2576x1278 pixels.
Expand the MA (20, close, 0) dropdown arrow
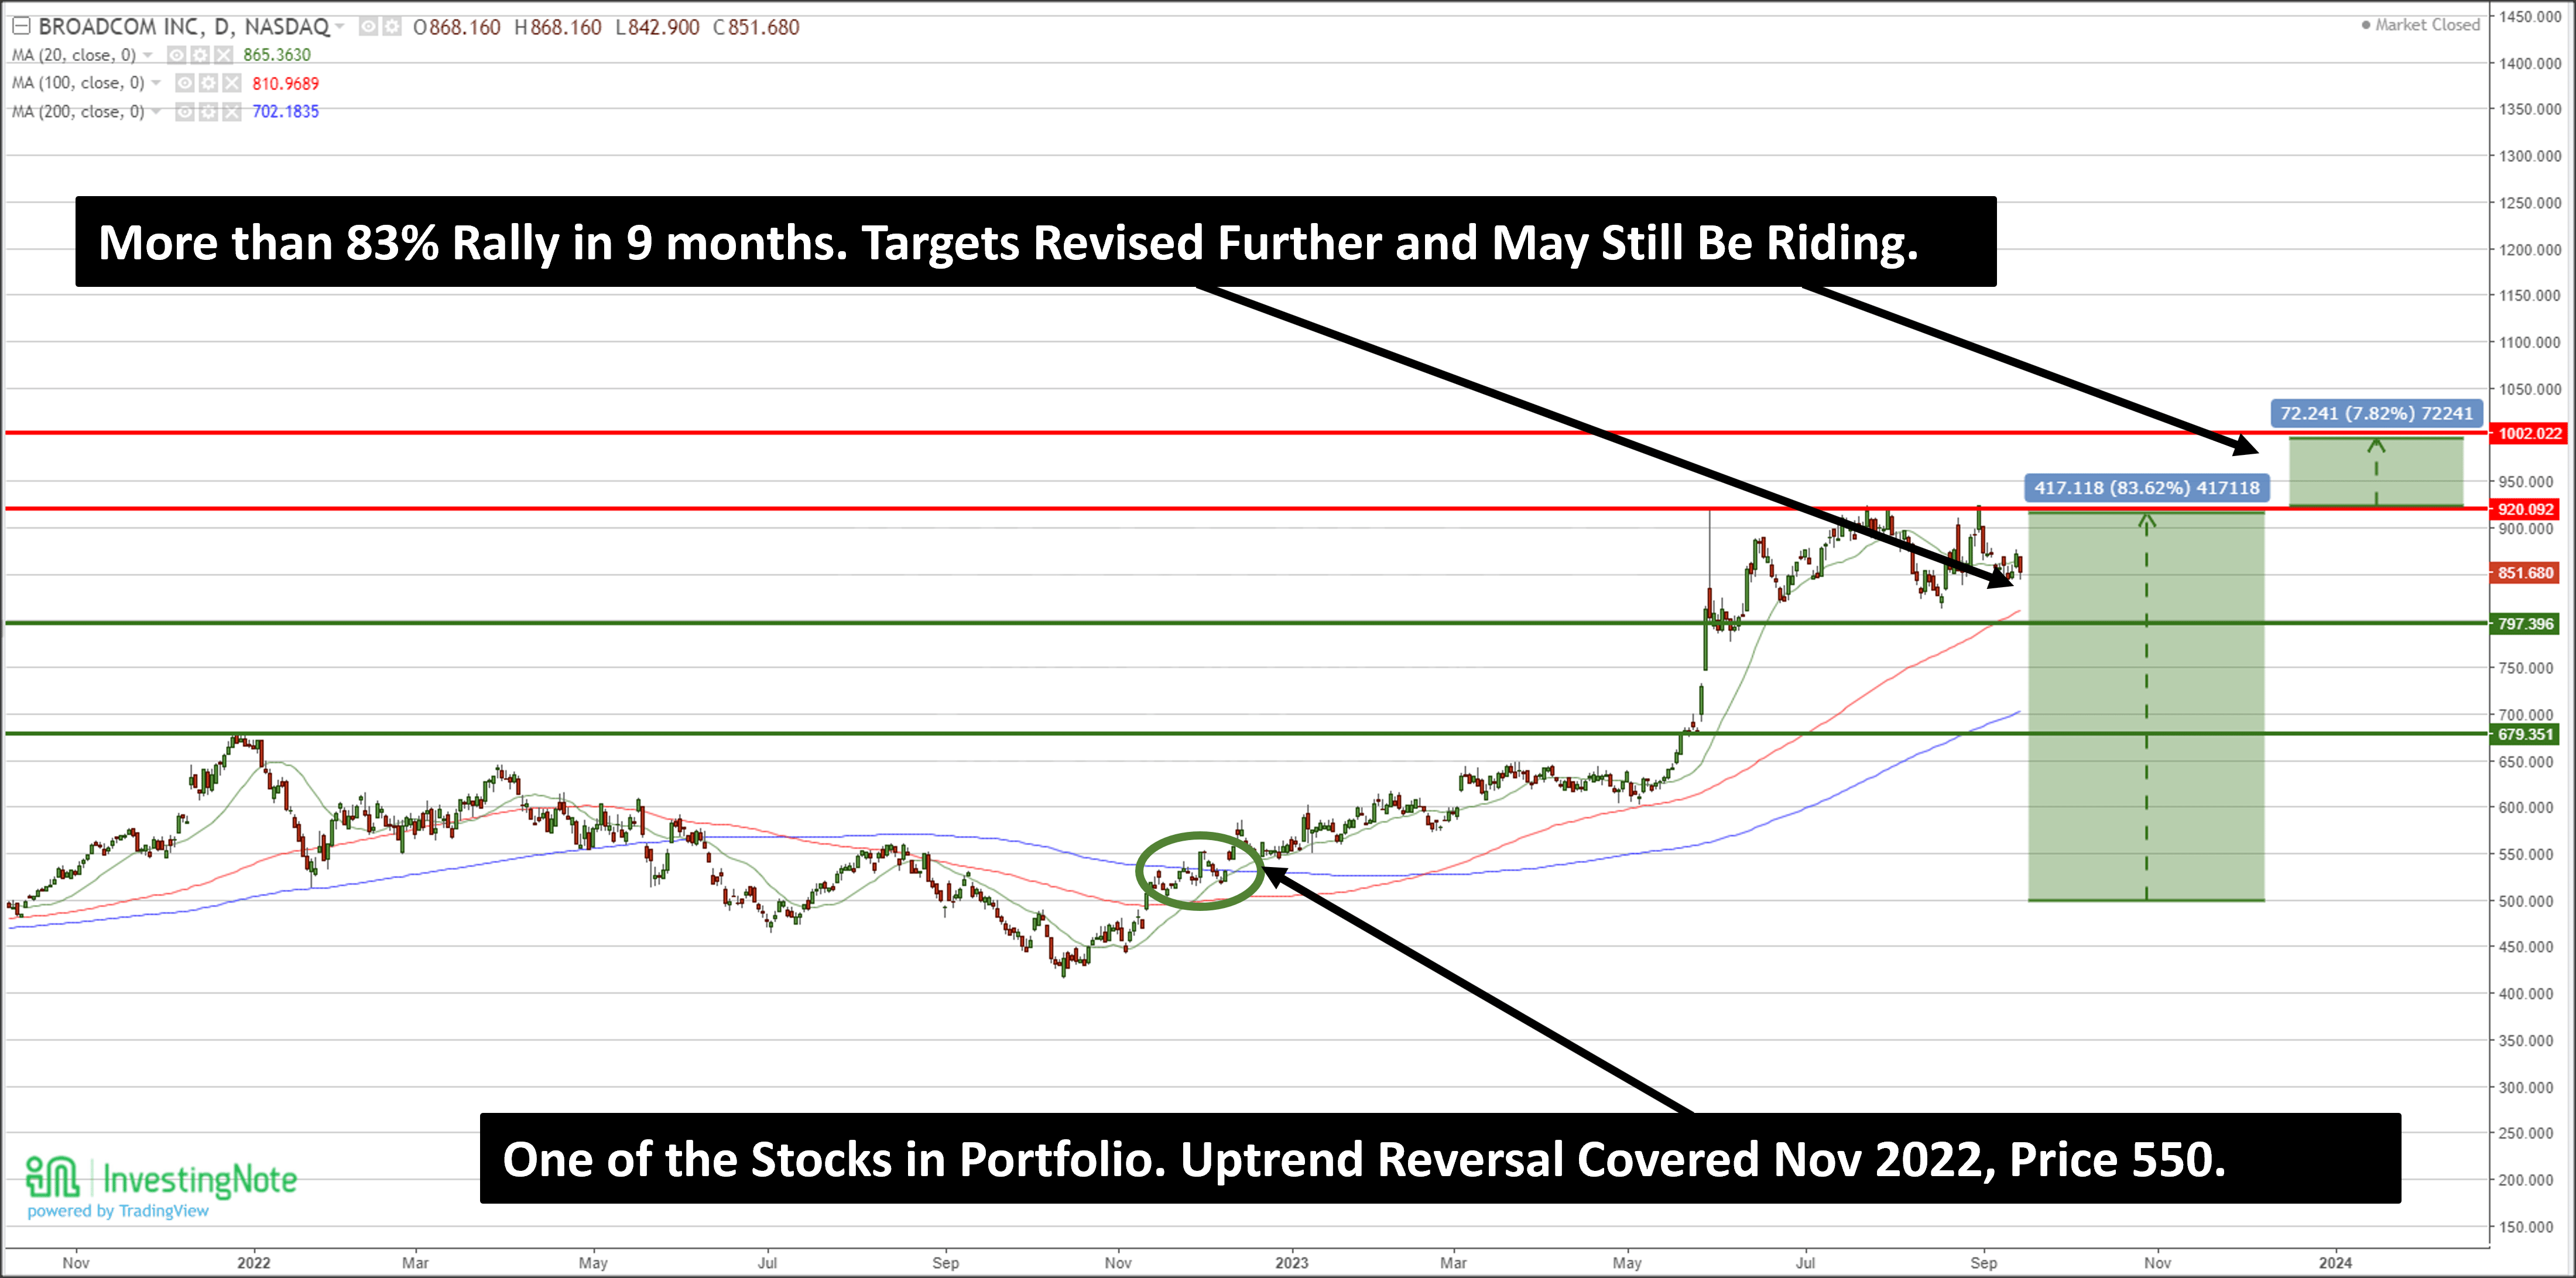(149, 55)
